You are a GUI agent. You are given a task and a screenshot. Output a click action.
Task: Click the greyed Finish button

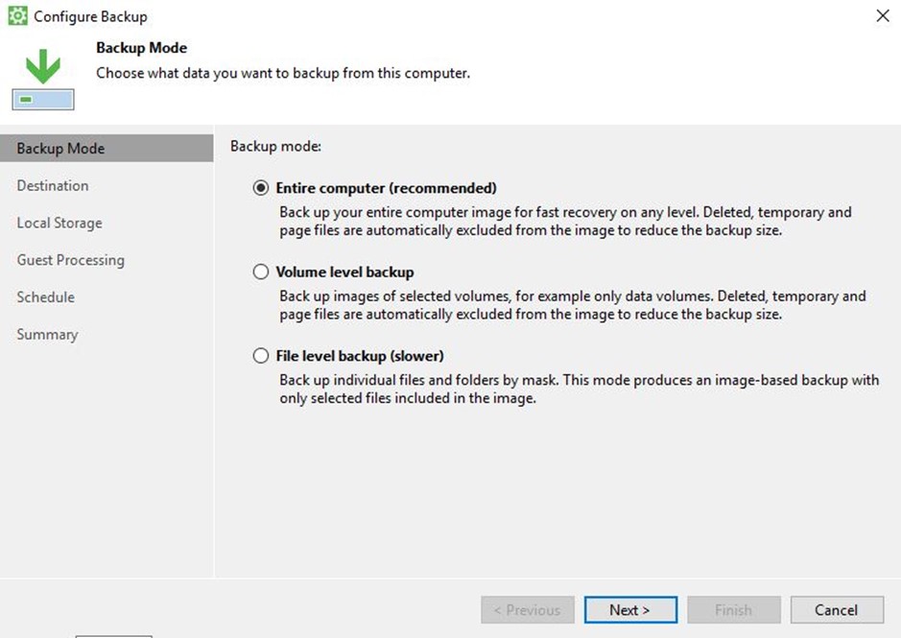coord(734,610)
